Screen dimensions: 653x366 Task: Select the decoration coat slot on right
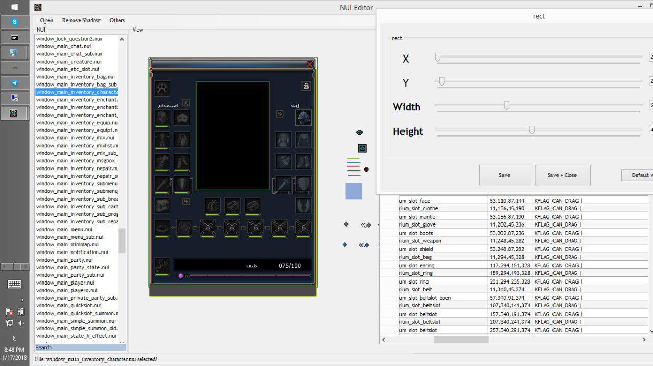(x=284, y=139)
